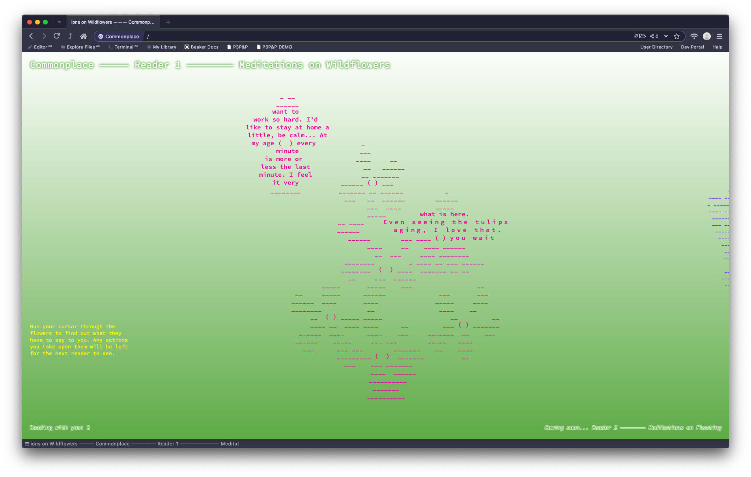Select the Wildflowers Commonplace tab
This screenshot has height=477, width=751.
tap(113, 22)
